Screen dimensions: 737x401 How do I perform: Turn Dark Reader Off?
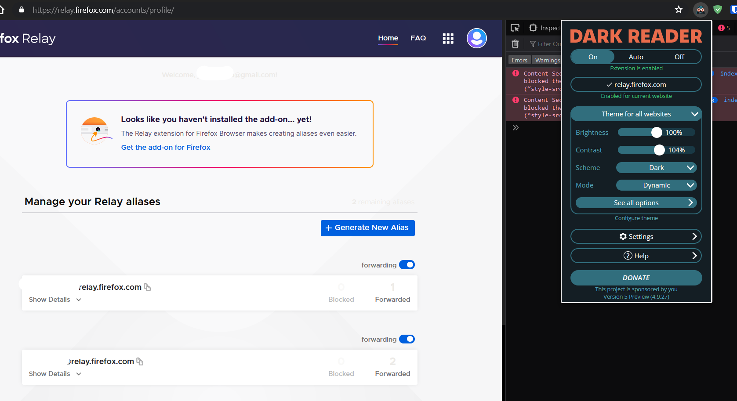(679, 57)
